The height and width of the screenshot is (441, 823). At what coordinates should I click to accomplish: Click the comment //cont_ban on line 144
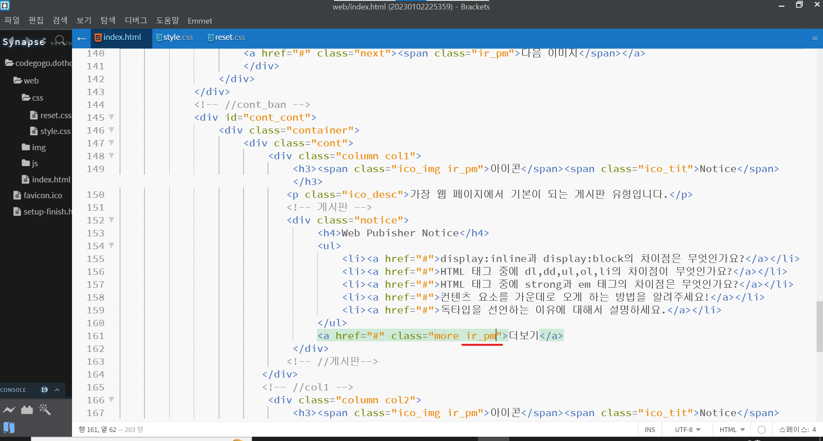coord(252,104)
